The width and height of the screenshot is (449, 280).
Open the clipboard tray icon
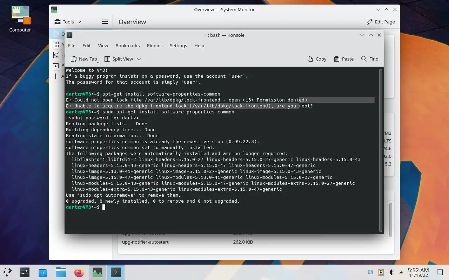click(x=381, y=272)
